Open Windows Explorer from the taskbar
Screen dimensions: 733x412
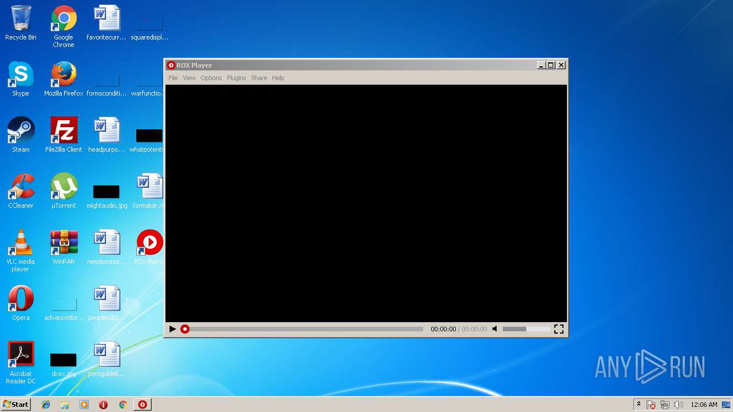tap(65, 405)
